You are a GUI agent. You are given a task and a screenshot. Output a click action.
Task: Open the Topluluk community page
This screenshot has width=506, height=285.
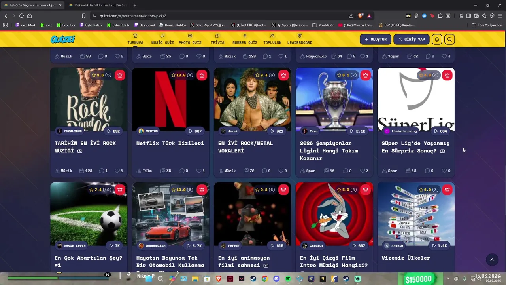272,39
